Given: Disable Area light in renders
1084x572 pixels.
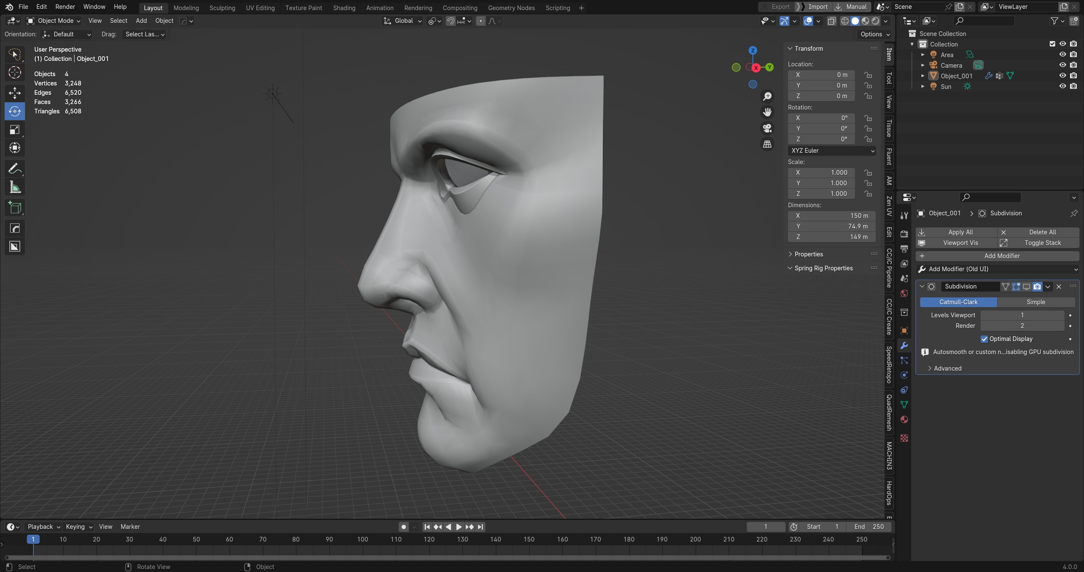Looking at the screenshot, I should tap(1073, 55).
